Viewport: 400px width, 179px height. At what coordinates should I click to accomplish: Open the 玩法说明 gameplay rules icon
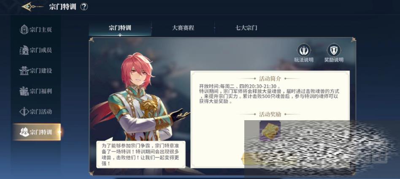tap(303, 50)
